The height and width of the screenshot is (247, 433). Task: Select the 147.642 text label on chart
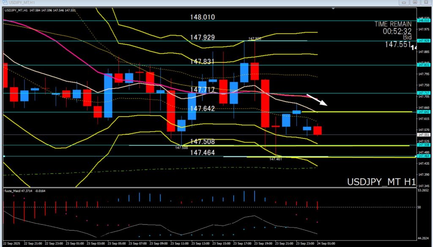click(202, 109)
